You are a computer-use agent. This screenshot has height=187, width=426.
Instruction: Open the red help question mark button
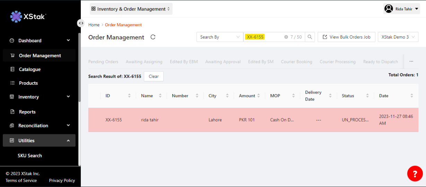(x=415, y=173)
